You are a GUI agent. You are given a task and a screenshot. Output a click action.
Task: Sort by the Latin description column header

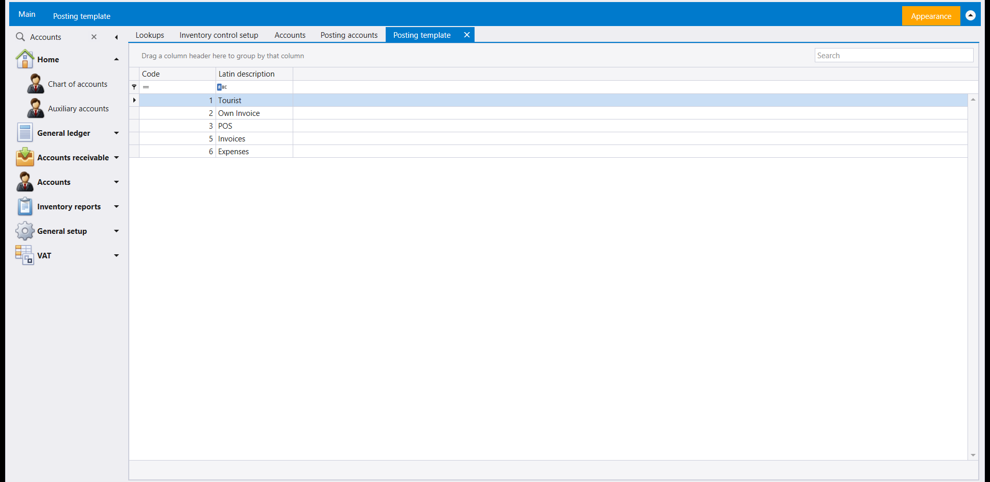(x=254, y=74)
